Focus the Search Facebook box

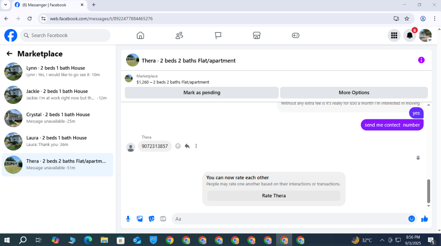pos(65,35)
